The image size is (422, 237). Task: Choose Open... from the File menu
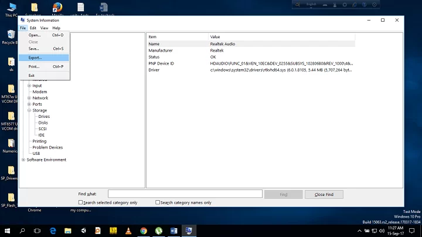pyautogui.click(x=44, y=35)
